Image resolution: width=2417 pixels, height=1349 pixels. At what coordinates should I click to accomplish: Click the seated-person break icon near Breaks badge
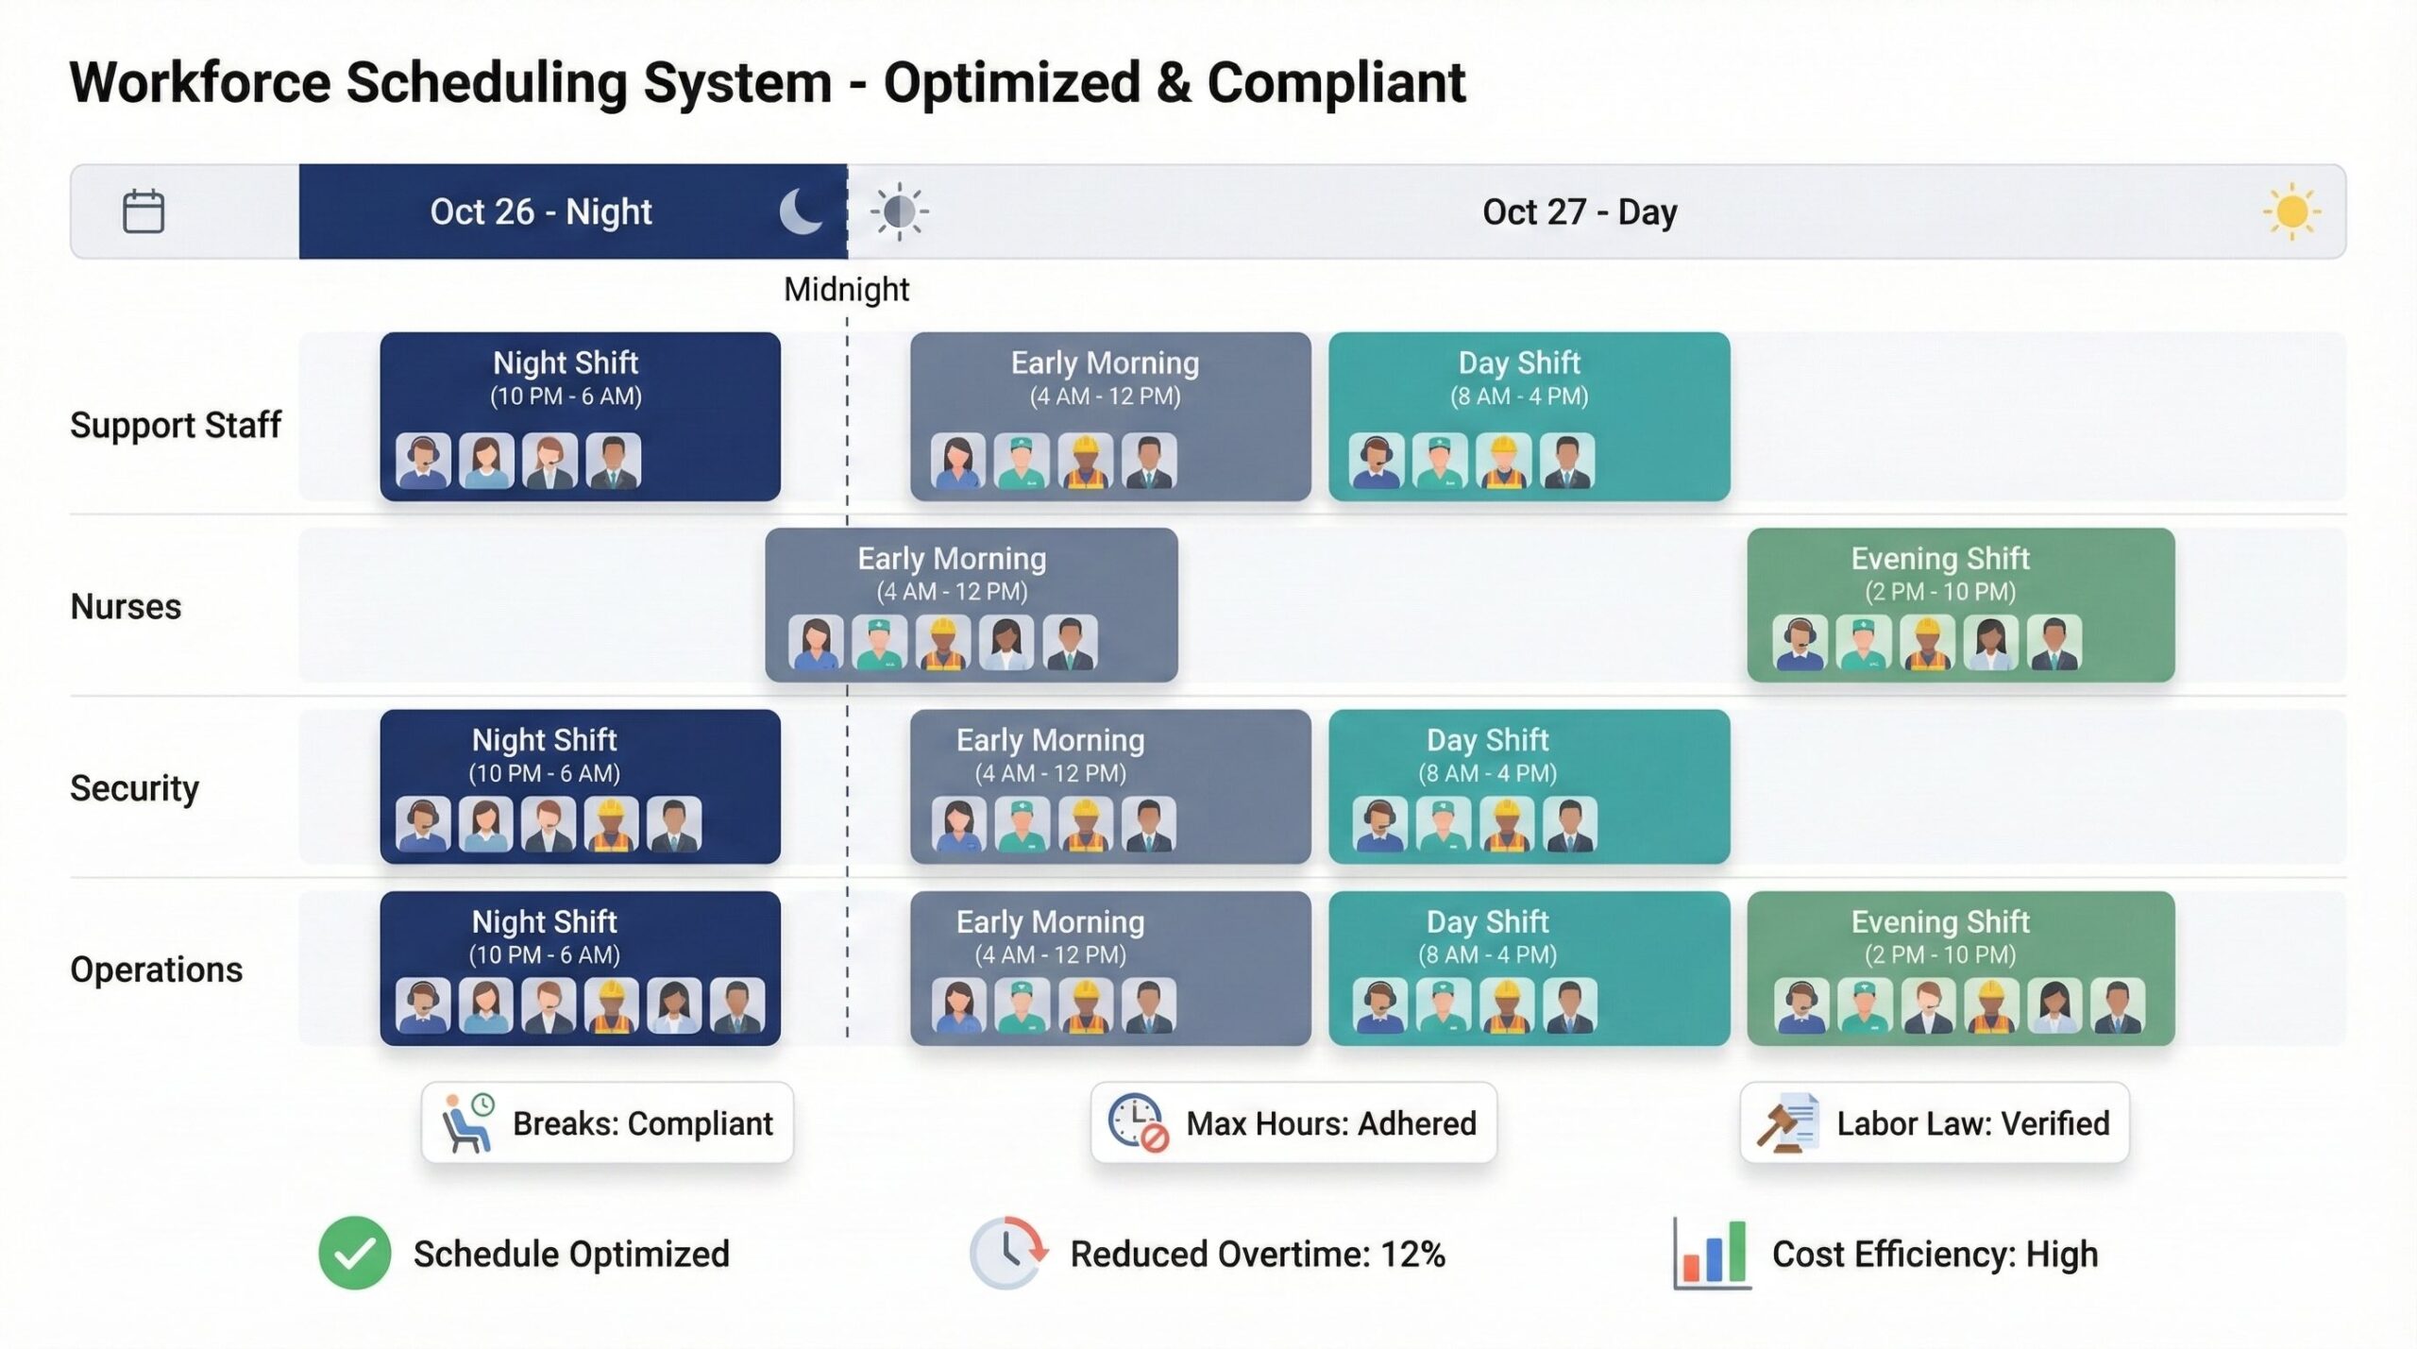click(465, 1123)
